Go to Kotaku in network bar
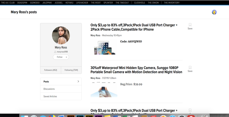Viewport: 229px width, 117px height. click(x=69, y=3)
